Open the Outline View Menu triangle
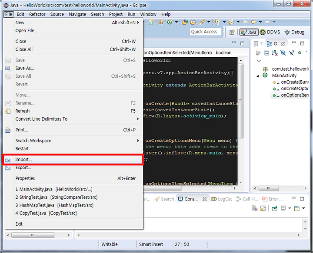 (x=259, y=61)
